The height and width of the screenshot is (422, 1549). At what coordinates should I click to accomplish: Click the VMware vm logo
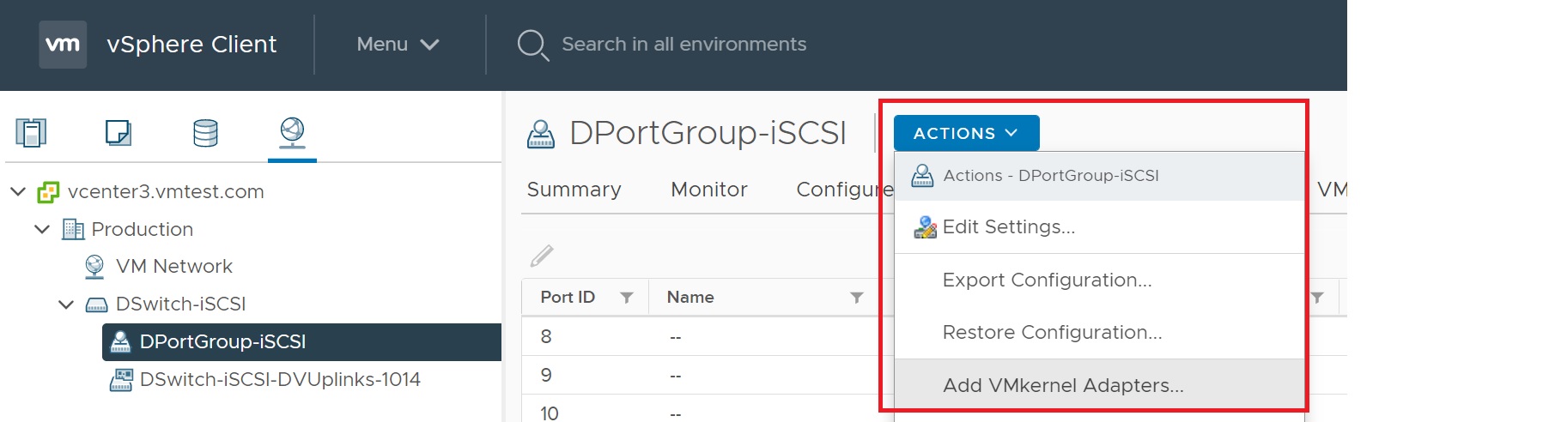pos(63,45)
